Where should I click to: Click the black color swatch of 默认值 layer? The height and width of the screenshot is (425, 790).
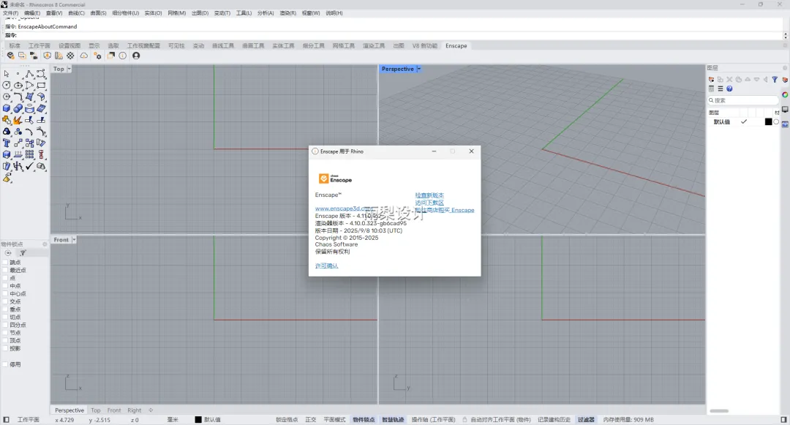point(768,122)
